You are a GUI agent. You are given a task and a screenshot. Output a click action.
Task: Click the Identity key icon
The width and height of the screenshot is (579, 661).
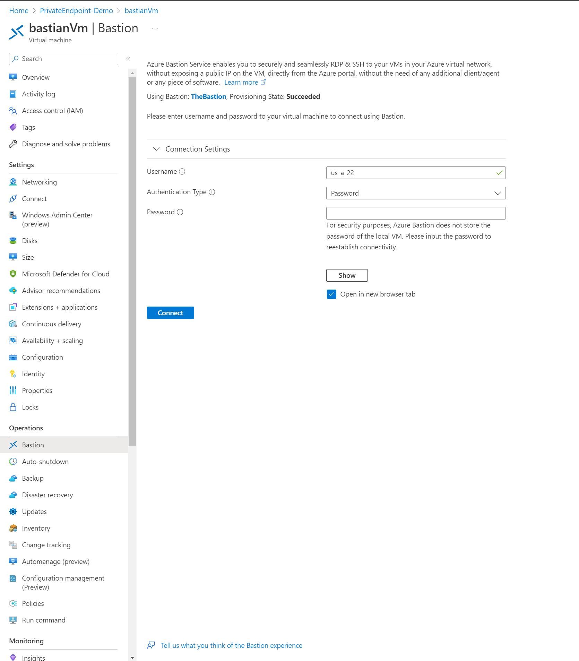pos(13,374)
